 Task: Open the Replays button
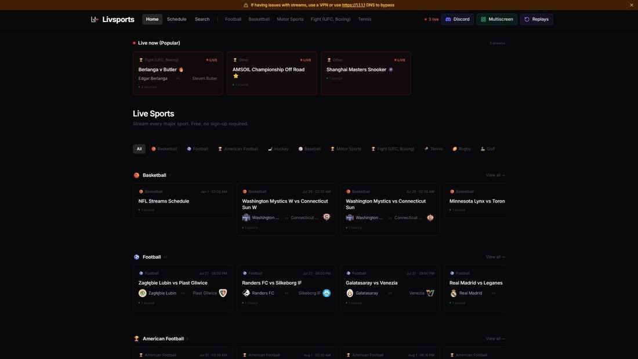(536, 19)
